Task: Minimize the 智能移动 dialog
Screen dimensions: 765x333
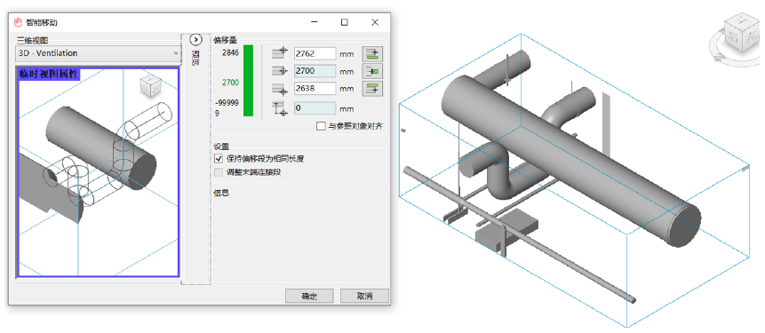Action: [x=315, y=22]
